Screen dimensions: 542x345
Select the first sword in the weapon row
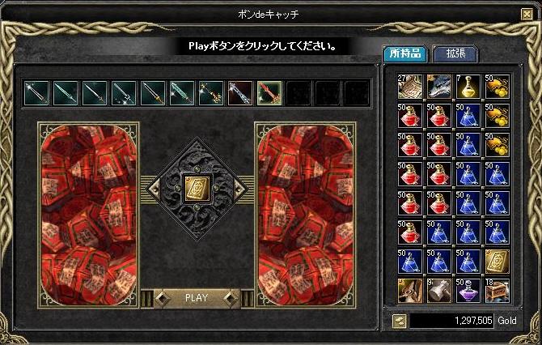pyautogui.click(x=36, y=93)
